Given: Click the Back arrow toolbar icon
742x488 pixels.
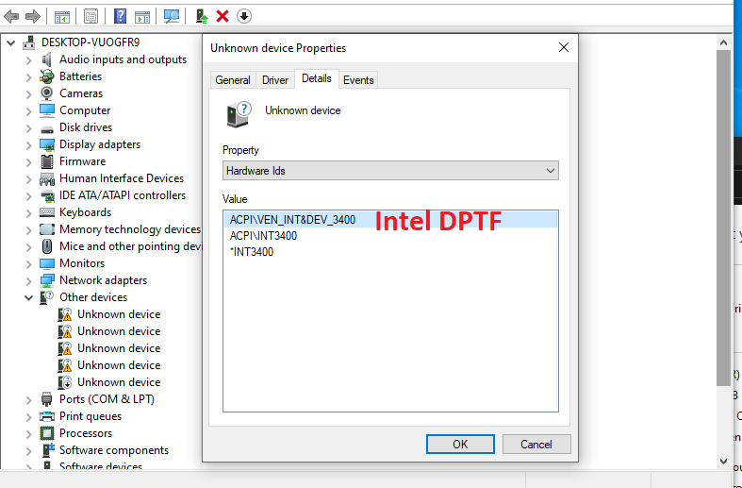Looking at the screenshot, I should (11, 17).
